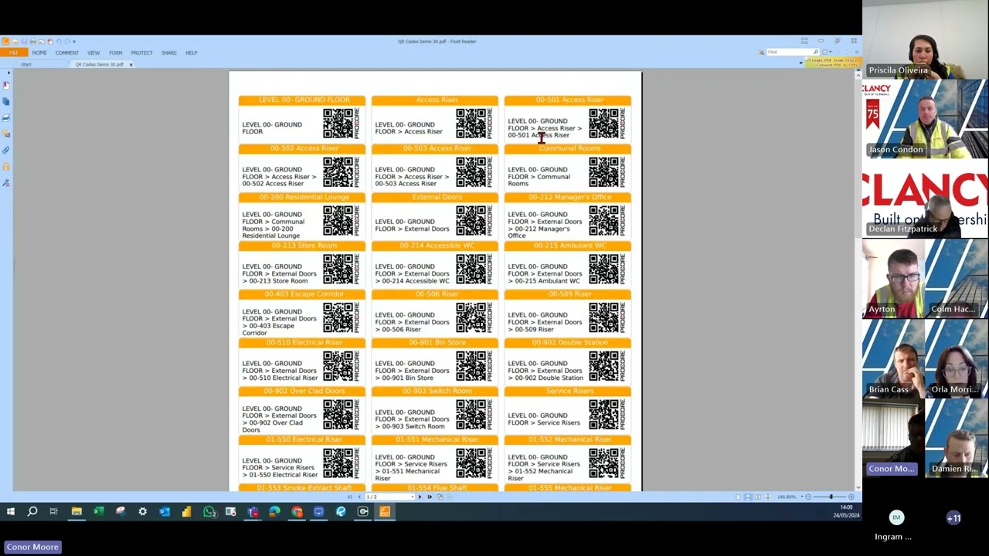This screenshot has height=556, width=989.
Task: Click the '00-501 Access Riser' label header
Action: coord(569,100)
